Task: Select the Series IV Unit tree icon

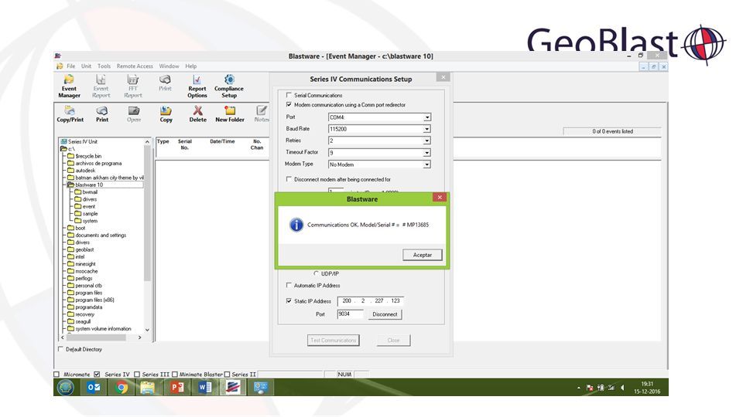Action: tap(64, 141)
